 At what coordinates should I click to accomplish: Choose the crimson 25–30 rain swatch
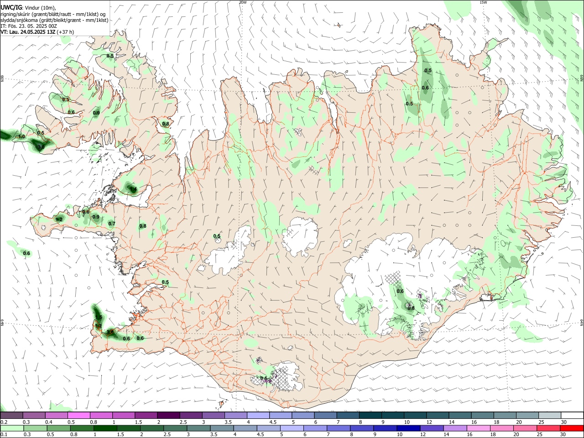point(548,428)
